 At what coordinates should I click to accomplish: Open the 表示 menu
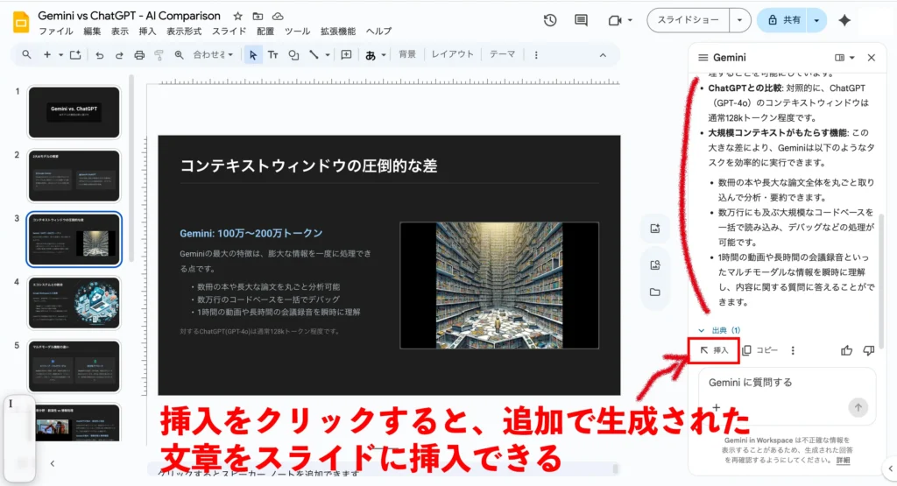119,32
